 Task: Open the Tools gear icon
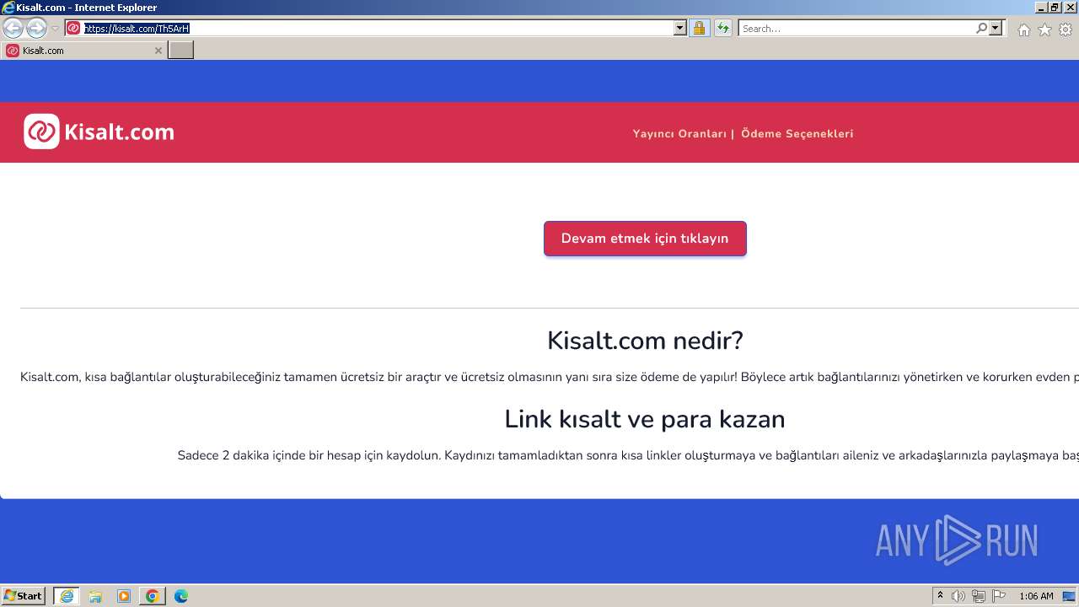(x=1066, y=30)
